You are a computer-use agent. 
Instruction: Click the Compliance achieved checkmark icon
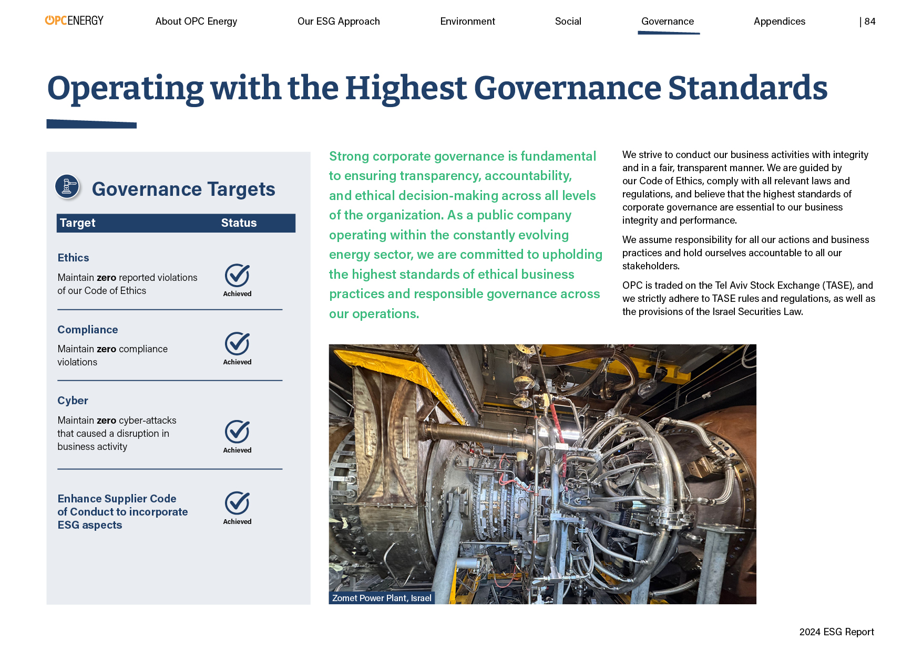click(237, 344)
